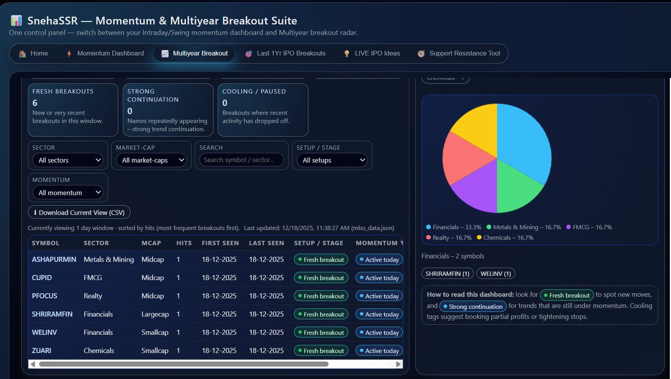Image resolution: width=671 pixels, height=379 pixels.
Task: Click the Search symbol / sector field
Action: point(242,160)
